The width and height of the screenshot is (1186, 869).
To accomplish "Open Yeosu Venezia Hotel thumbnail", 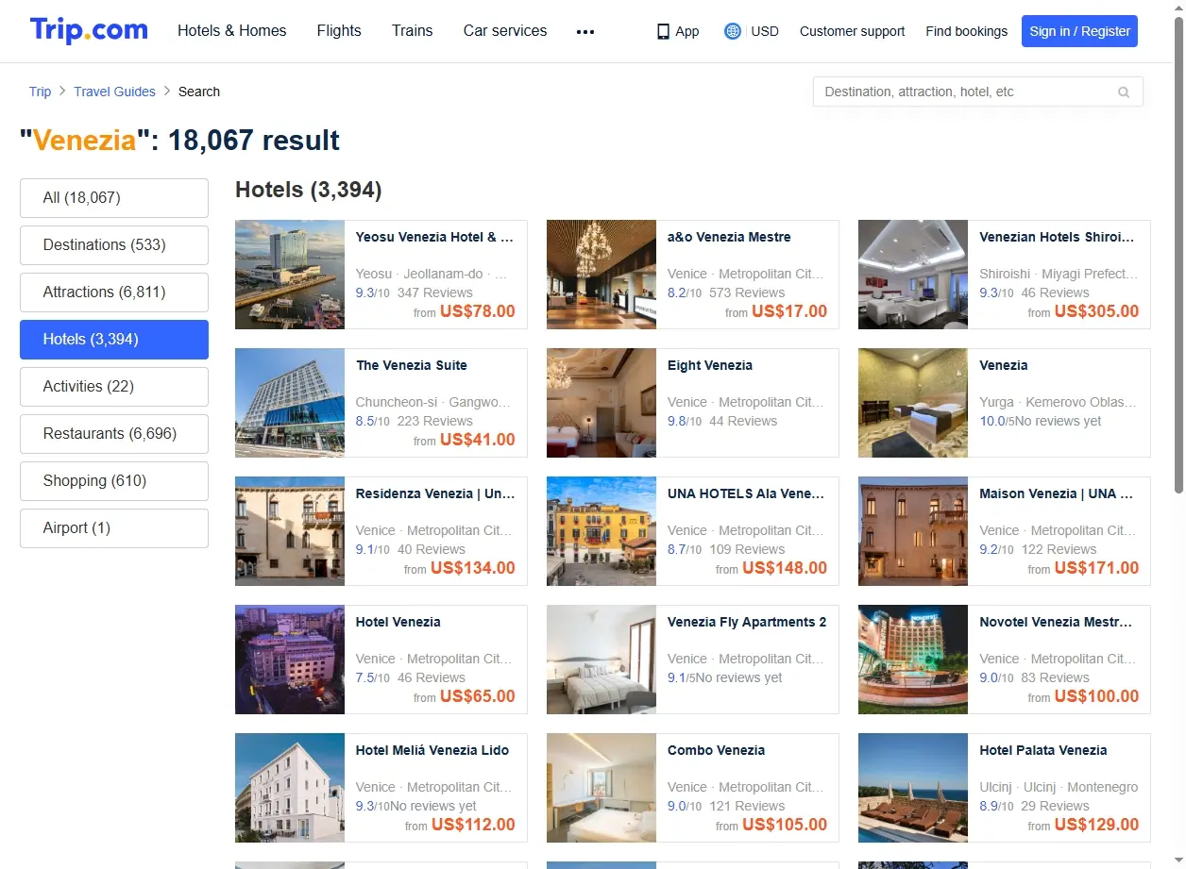I will click(x=290, y=275).
